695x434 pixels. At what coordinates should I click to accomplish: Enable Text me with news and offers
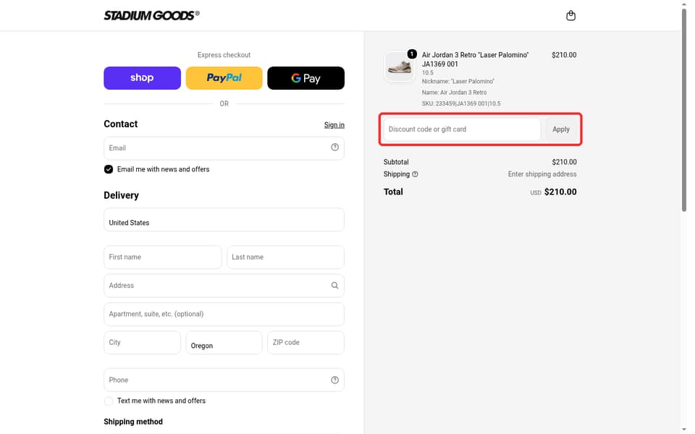(x=109, y=401)
